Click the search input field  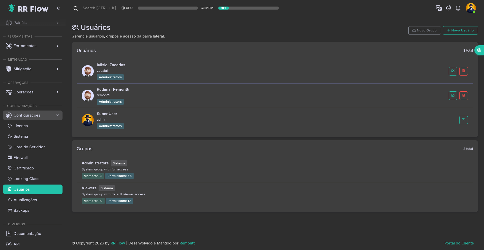coord(99,8)
